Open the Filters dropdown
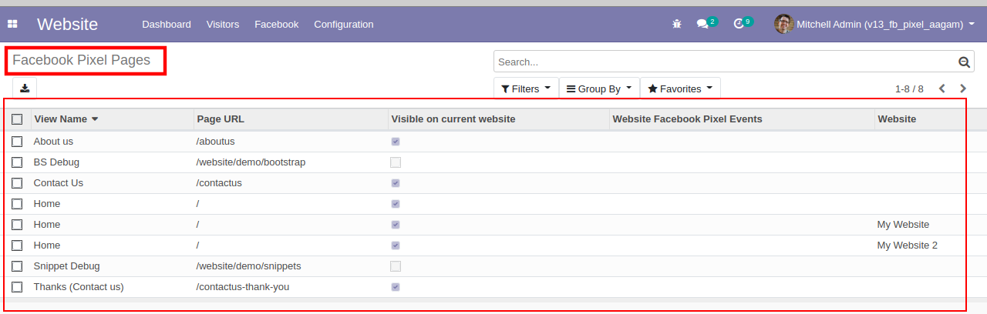This screenshot has width=987, height=314. (x=526, y=89)
